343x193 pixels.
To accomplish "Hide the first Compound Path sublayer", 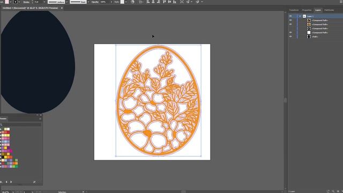I will coord(290,20).
